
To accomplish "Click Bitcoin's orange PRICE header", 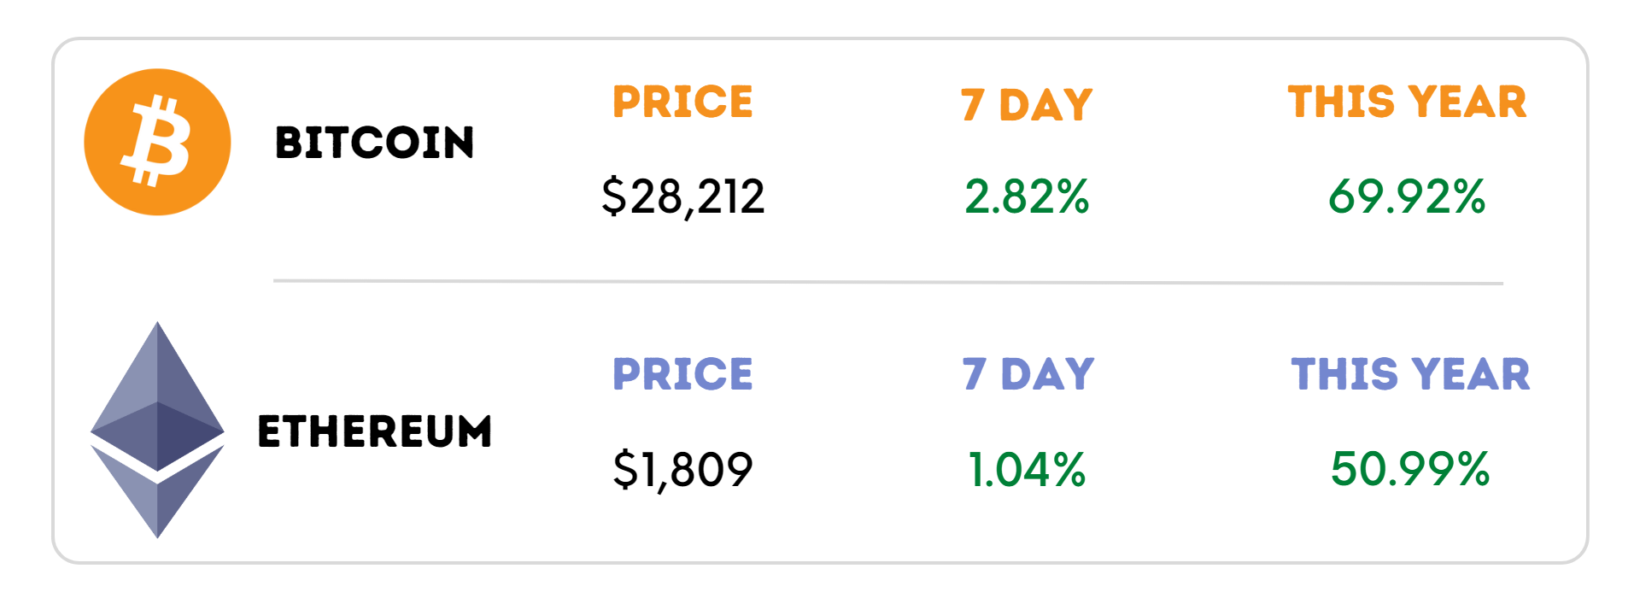I will point(682,103).
